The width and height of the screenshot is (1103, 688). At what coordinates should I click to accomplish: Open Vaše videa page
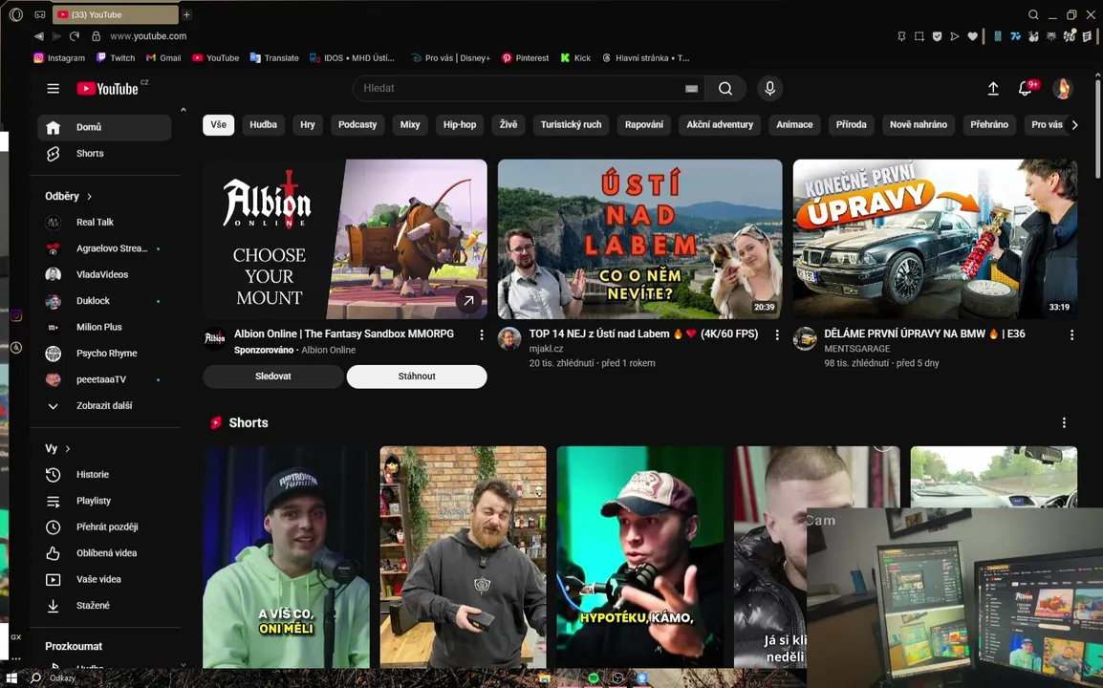point(104,580)
